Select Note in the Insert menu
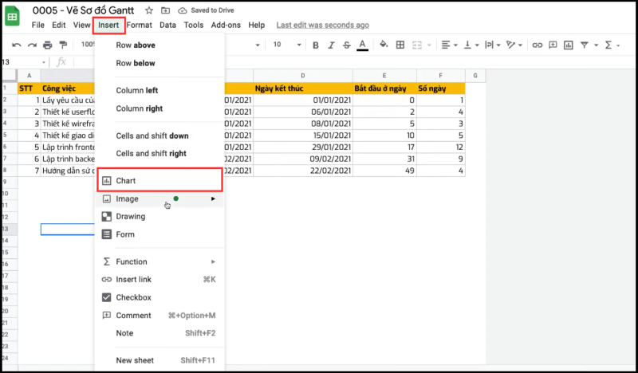 tap(159, 333)
